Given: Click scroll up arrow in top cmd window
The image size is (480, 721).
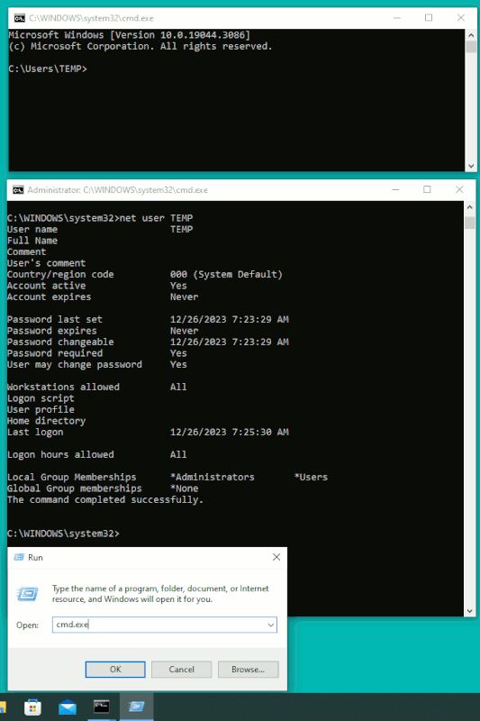Looking at the screenshot, I should 471,35.
